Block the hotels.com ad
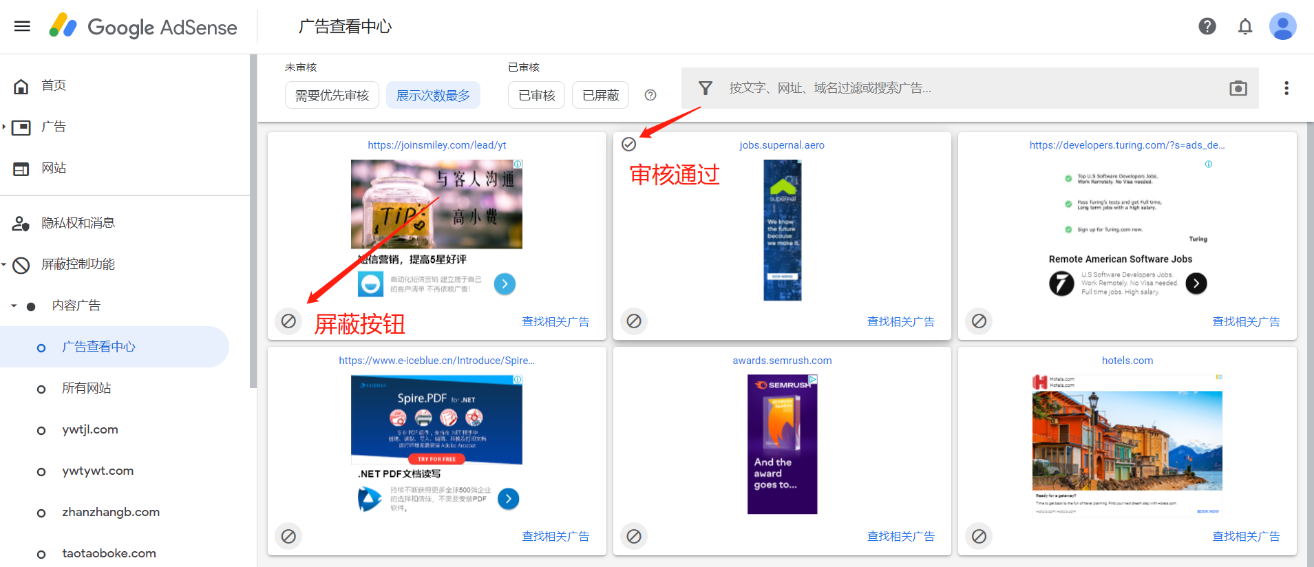 pyautogui.click(x=979, y=536)
